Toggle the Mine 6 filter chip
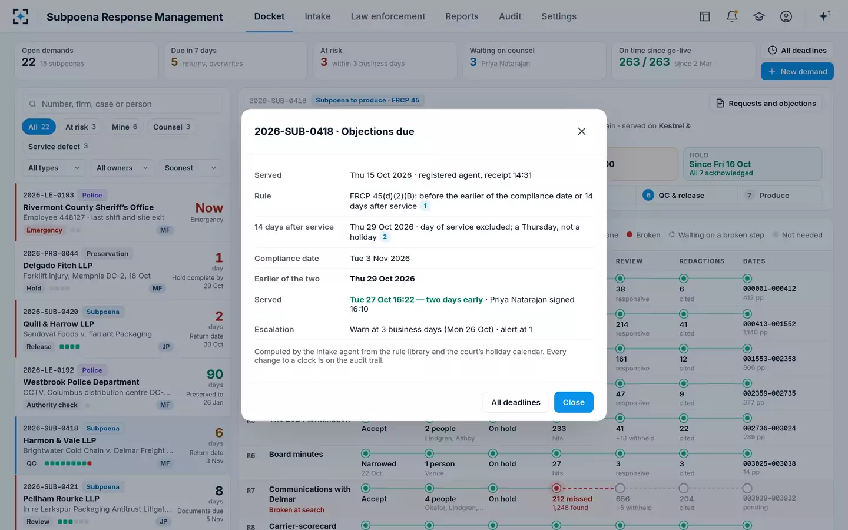The image size is (848, 530). 124,127
